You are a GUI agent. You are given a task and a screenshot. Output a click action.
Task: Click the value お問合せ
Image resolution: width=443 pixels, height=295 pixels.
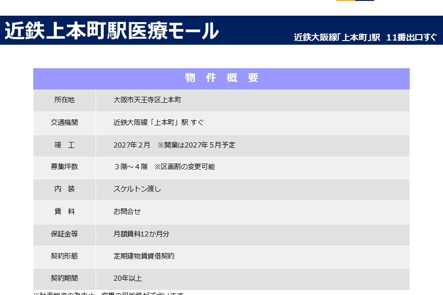point(127,212)
